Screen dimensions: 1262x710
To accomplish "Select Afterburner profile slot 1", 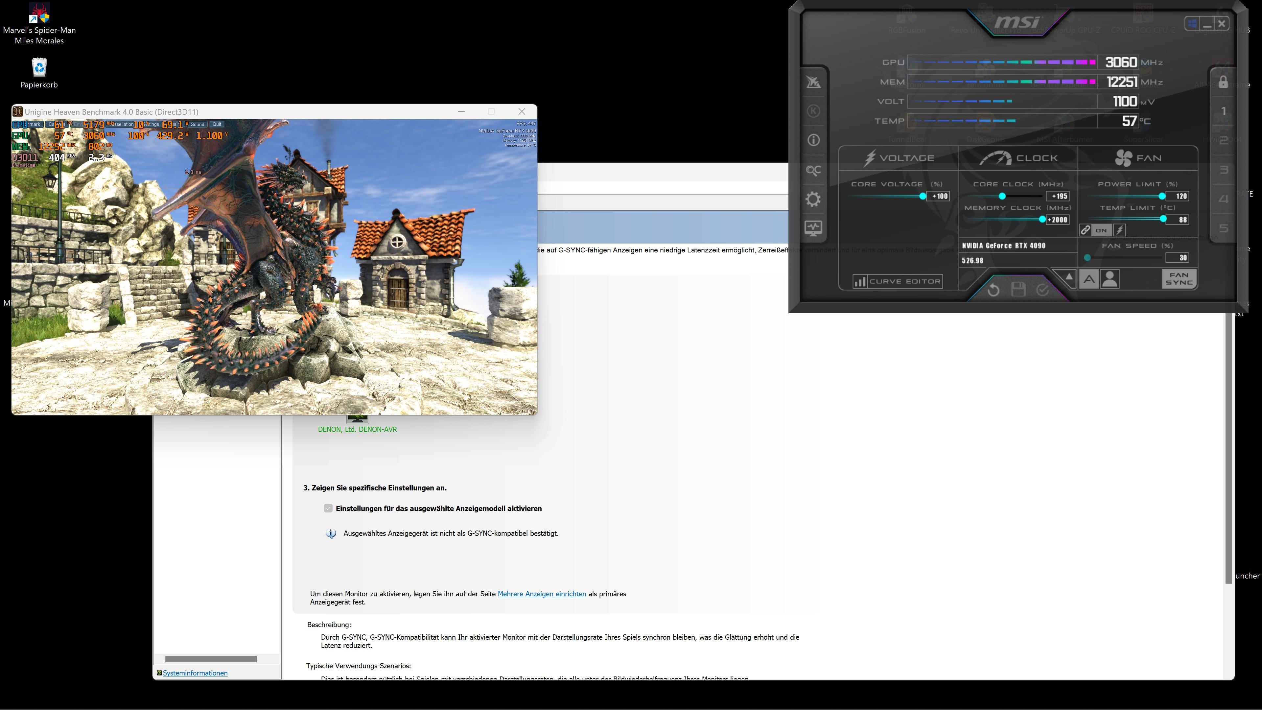I will [1223, 111].
